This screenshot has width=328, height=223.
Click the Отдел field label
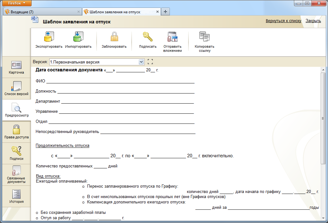pyautogui.click(x=41, y=121)
